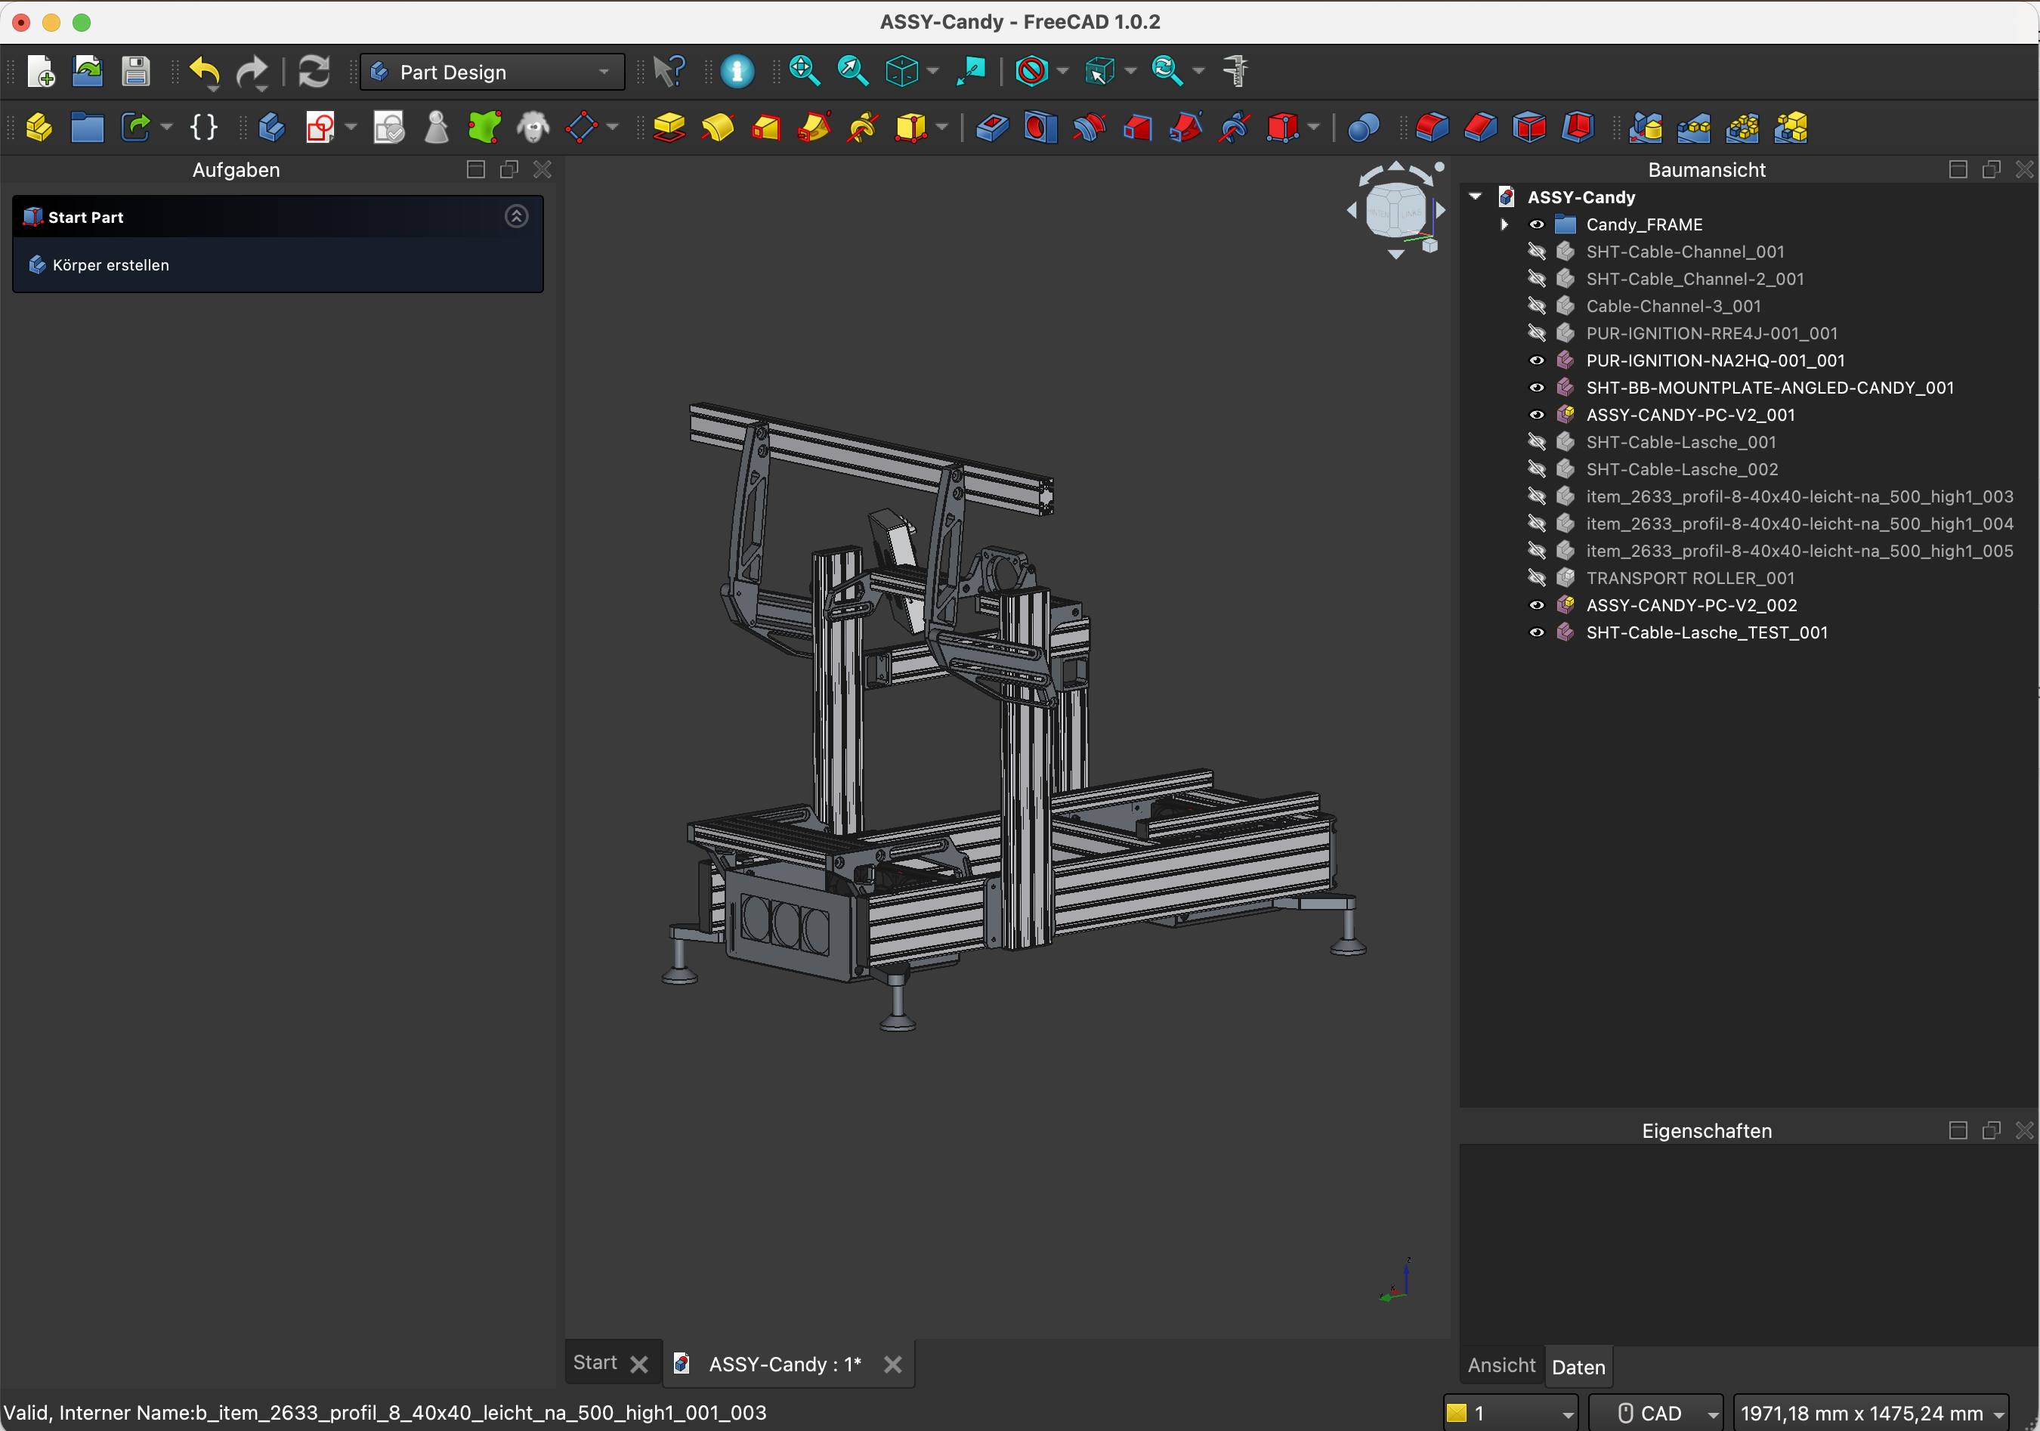This screenshot has width=2040, height=1431.
Task: Click the Create Sketch icon
Action: pos(320,127)
